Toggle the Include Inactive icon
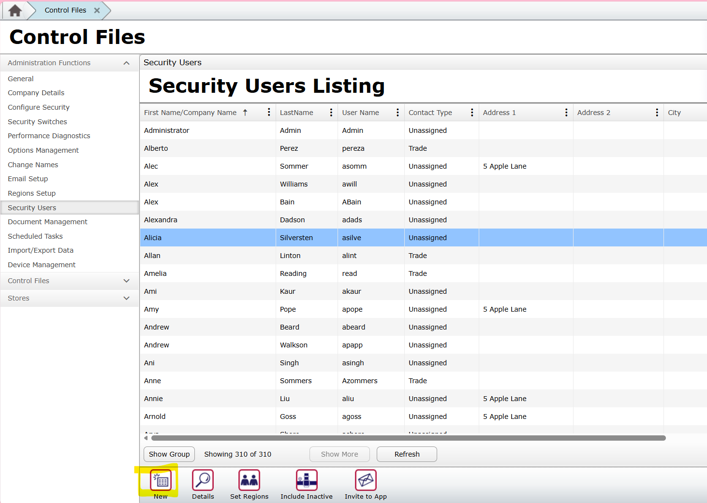Screen dimensions: 707x503 pos(307,480)
